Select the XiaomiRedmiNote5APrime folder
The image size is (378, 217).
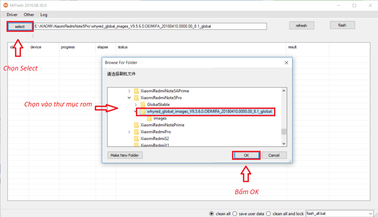coord(165,91)
